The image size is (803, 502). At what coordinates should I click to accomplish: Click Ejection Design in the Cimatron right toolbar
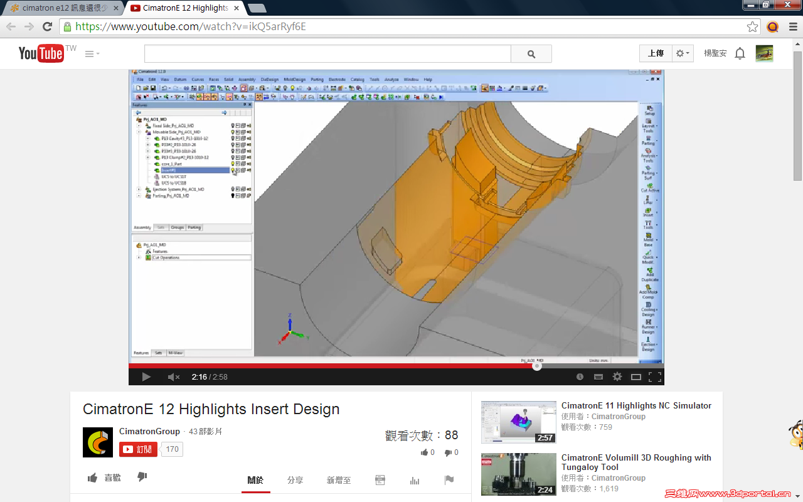tap(649, 344)
